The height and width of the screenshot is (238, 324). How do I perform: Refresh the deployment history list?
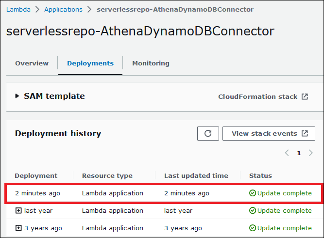pos(208,134)
